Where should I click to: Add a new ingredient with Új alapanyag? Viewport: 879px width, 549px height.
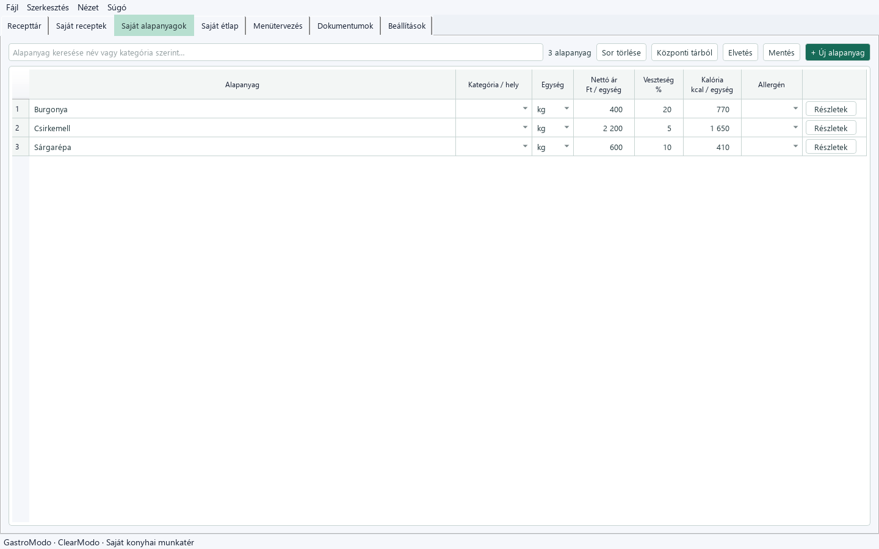point(837,52)
